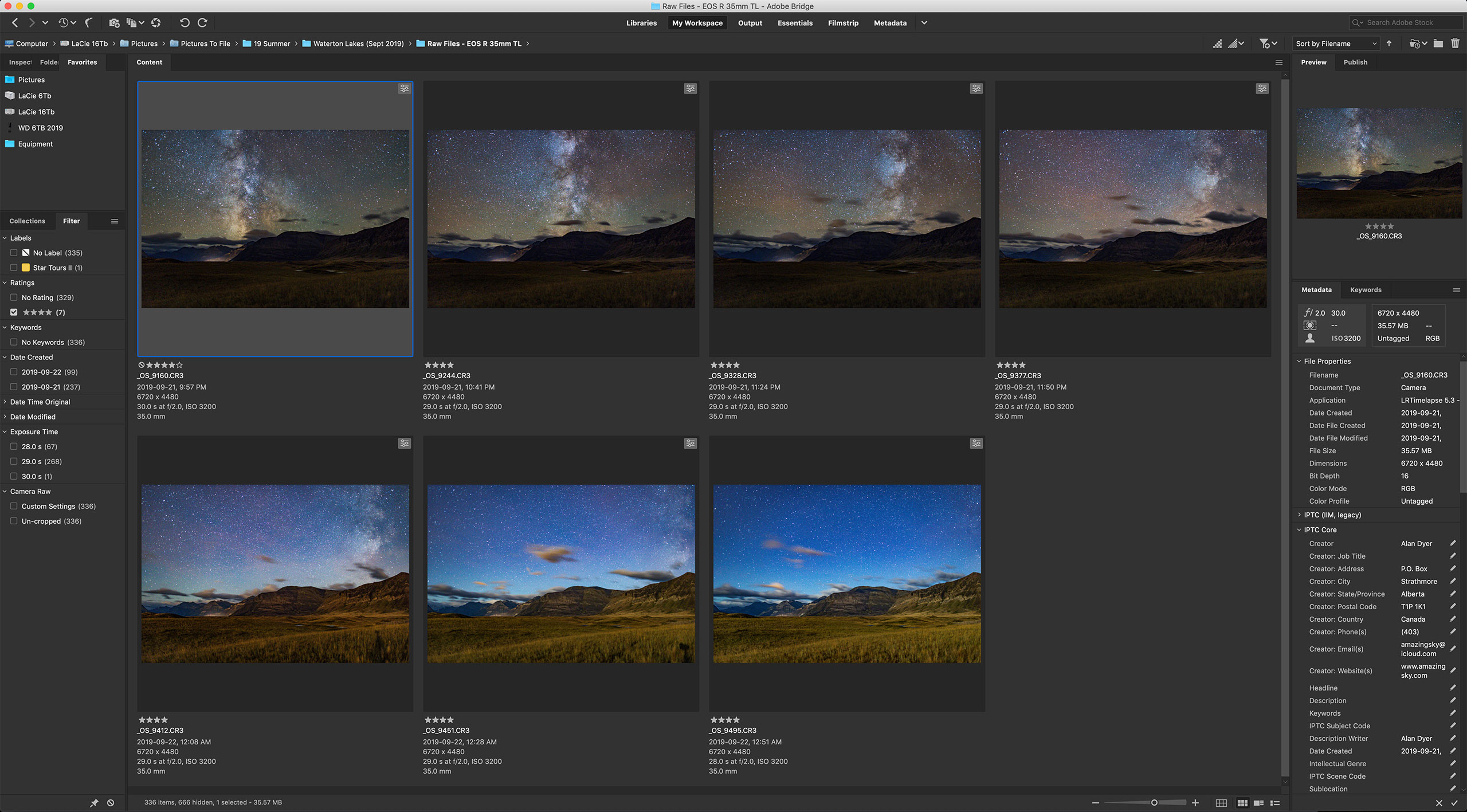Uncheck the four-star rating filter

pos(14,312)
